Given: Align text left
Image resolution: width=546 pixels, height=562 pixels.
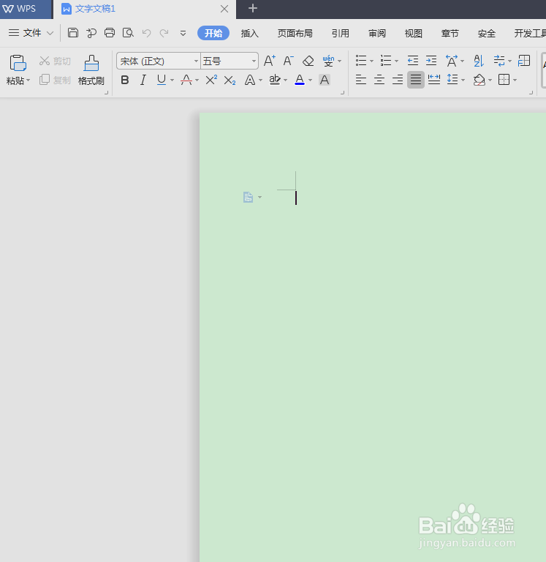Looking at the screenshot, I should [361, 80].
